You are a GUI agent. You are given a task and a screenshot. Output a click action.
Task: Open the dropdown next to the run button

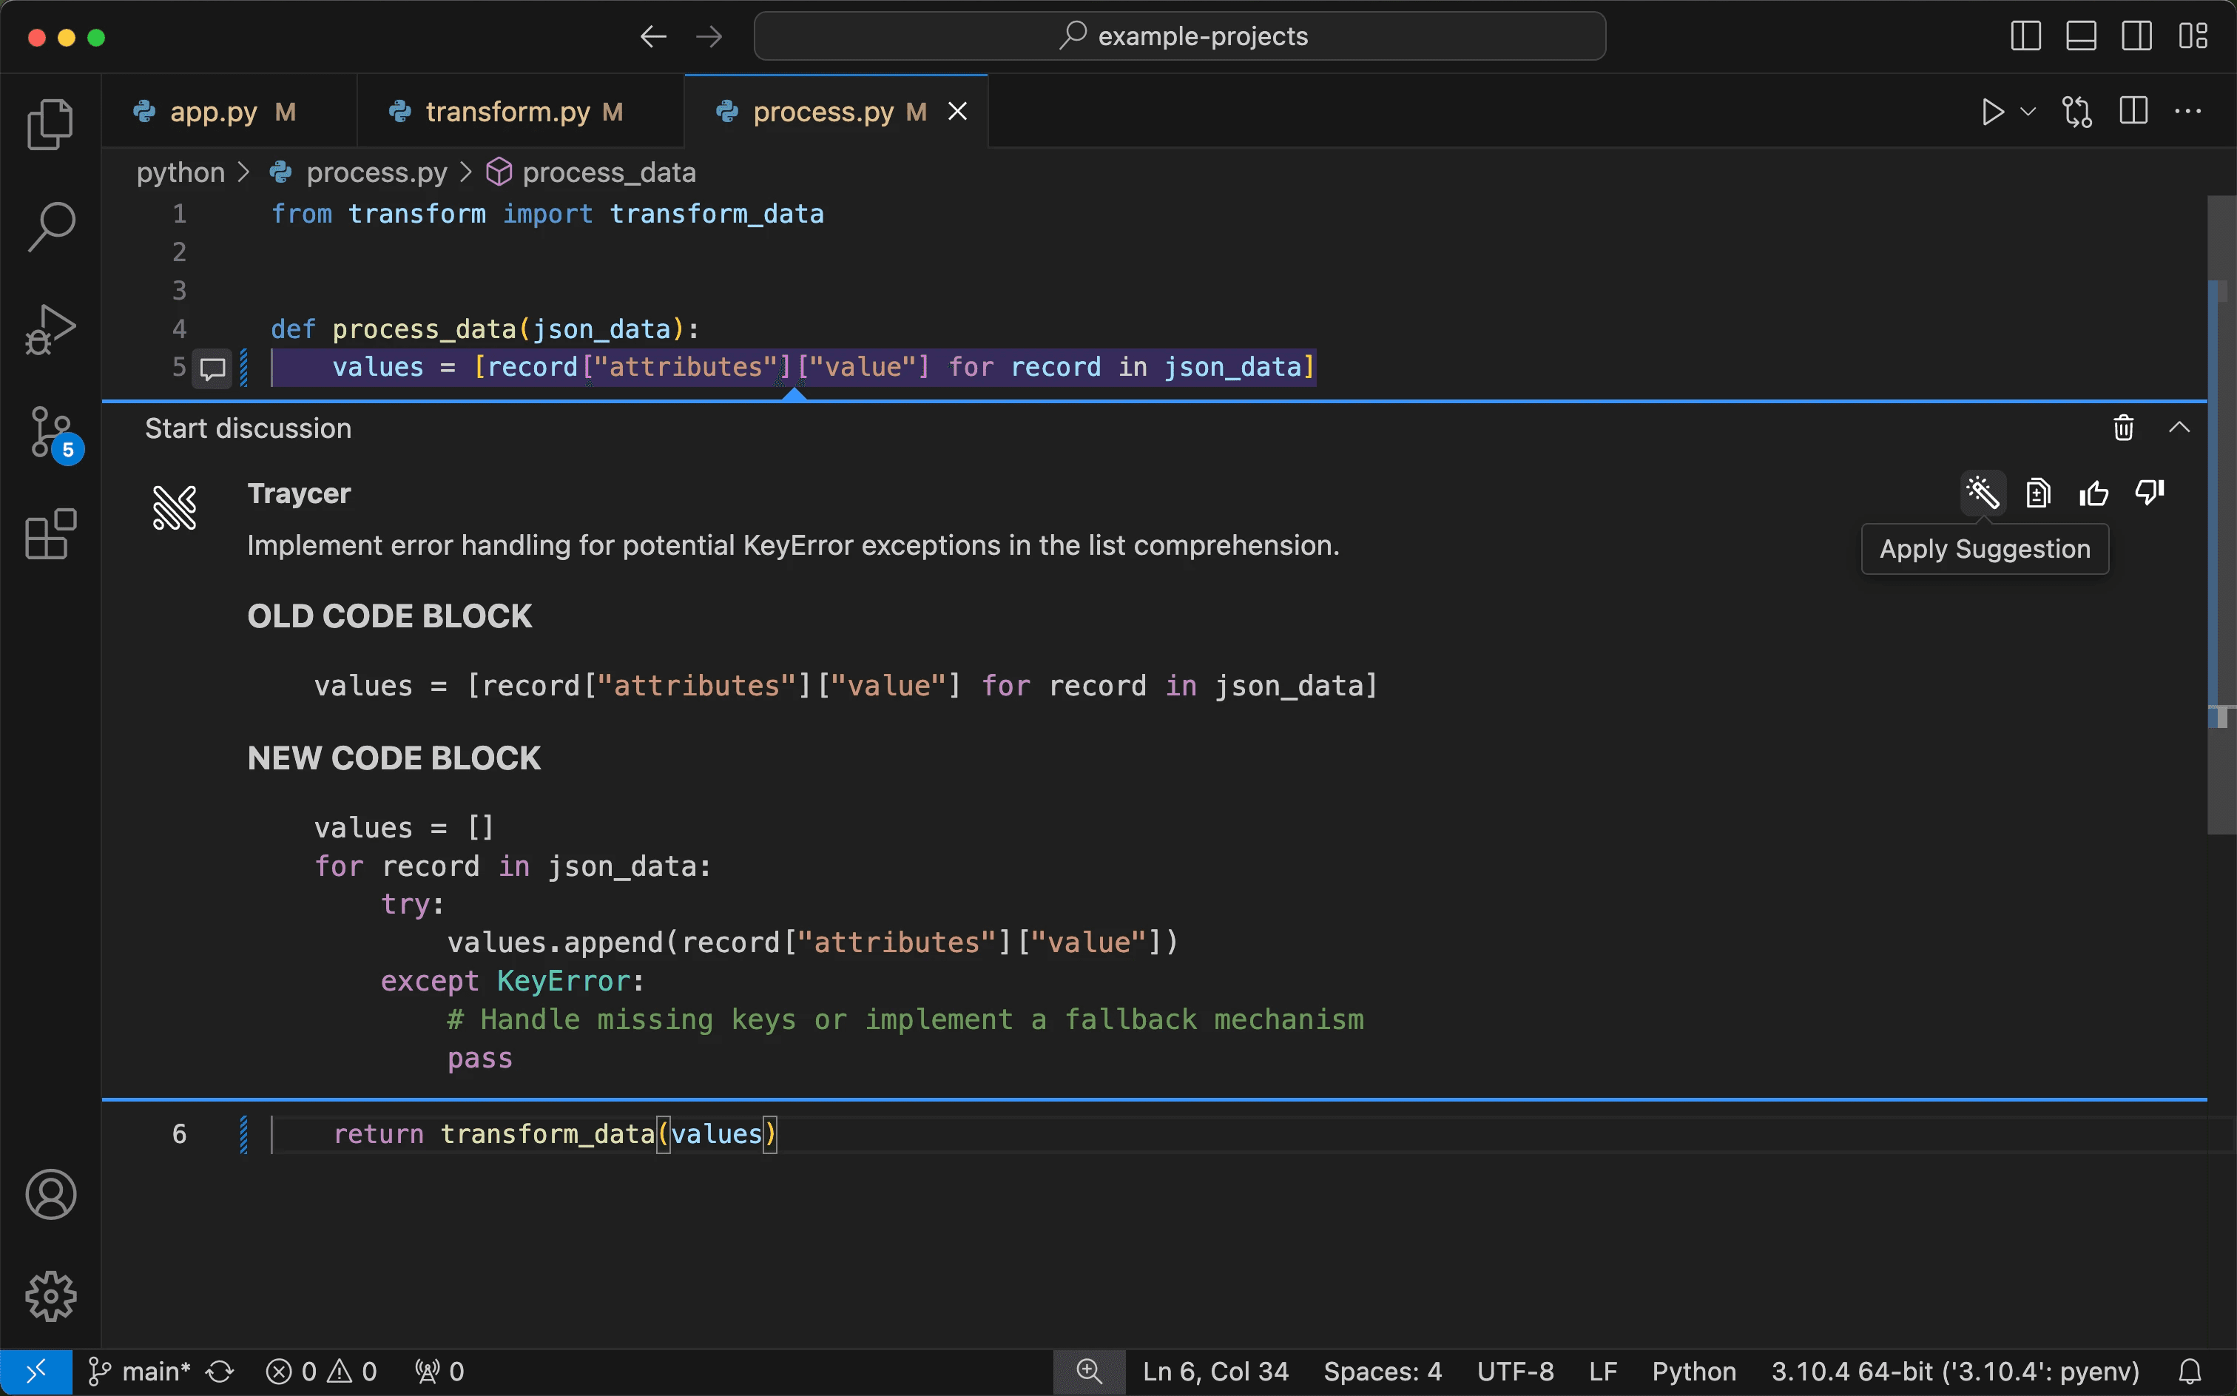point(2028,112)
